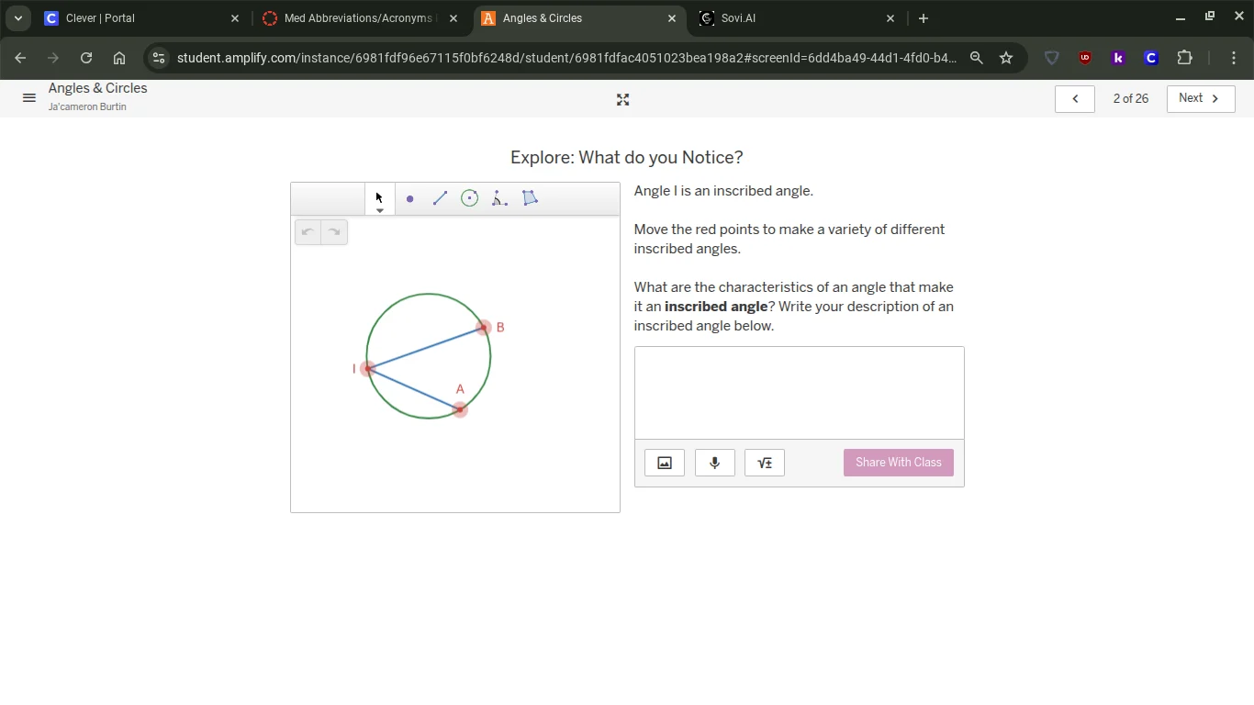Open the browser tab search dropdown
Viewport: 1254px width, 705px height.
coord(17,16)
